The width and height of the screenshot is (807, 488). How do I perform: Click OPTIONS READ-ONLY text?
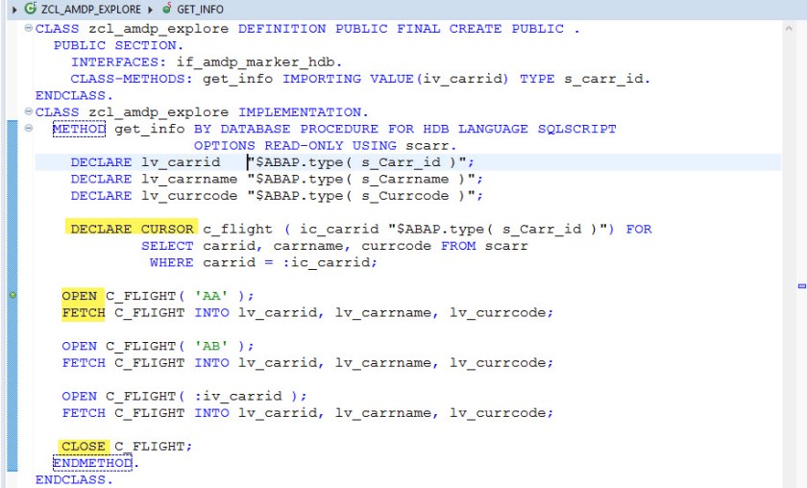pyautogui.click(x=268, y=145)
